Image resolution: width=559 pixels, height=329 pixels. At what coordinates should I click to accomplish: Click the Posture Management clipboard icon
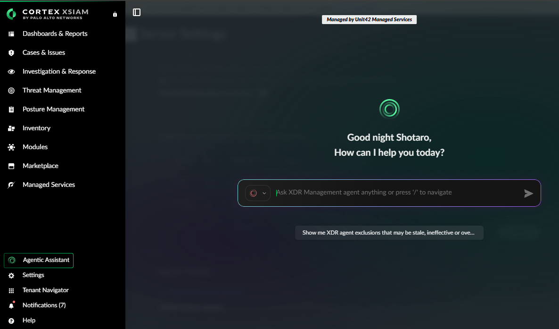tap(11, 110)
